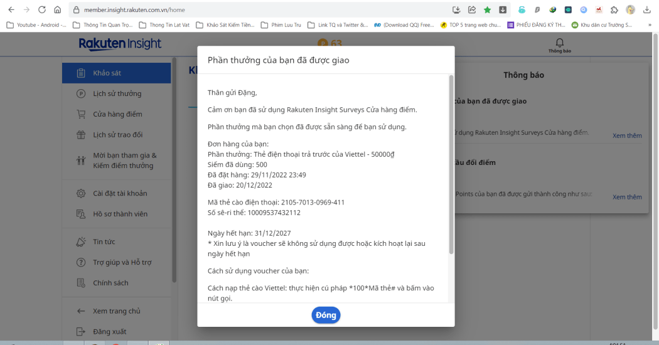Click the share page icon in address bar
This screenshot has width=659, height=345.
(x=472, y=9)
